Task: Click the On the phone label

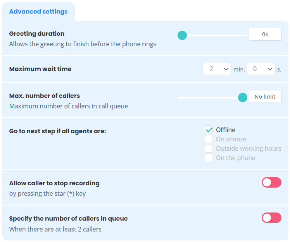Action: click(x=236, y=158)
